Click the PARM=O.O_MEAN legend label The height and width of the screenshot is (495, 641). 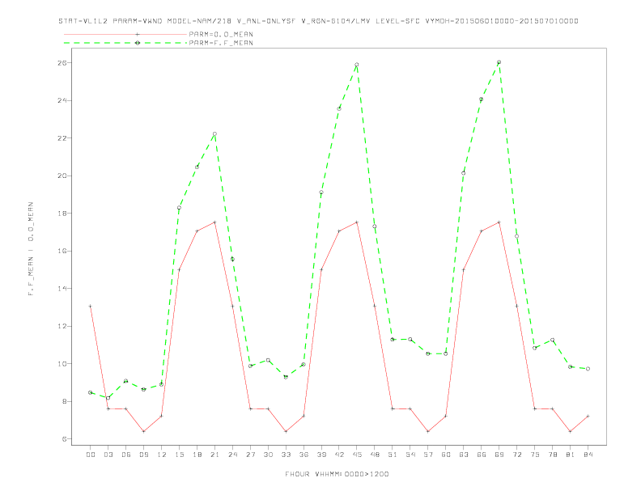tap(221, 34)
